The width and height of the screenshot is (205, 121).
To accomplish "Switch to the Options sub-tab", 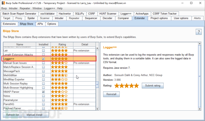I will pyautogui.click(x=52, y=24).
